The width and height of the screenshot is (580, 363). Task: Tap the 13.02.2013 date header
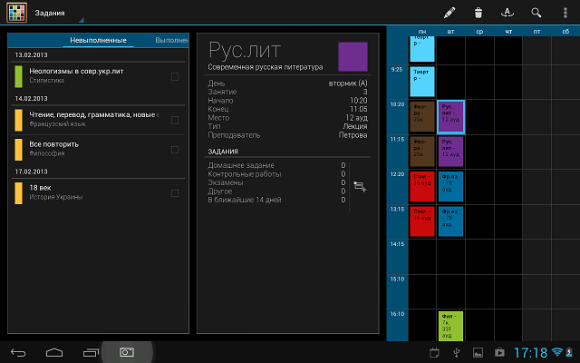31,54
